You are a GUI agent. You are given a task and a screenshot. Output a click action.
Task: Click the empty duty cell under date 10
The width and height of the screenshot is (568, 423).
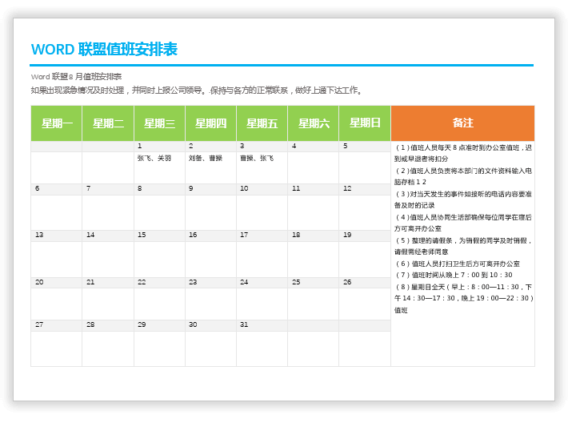[262, 212]
